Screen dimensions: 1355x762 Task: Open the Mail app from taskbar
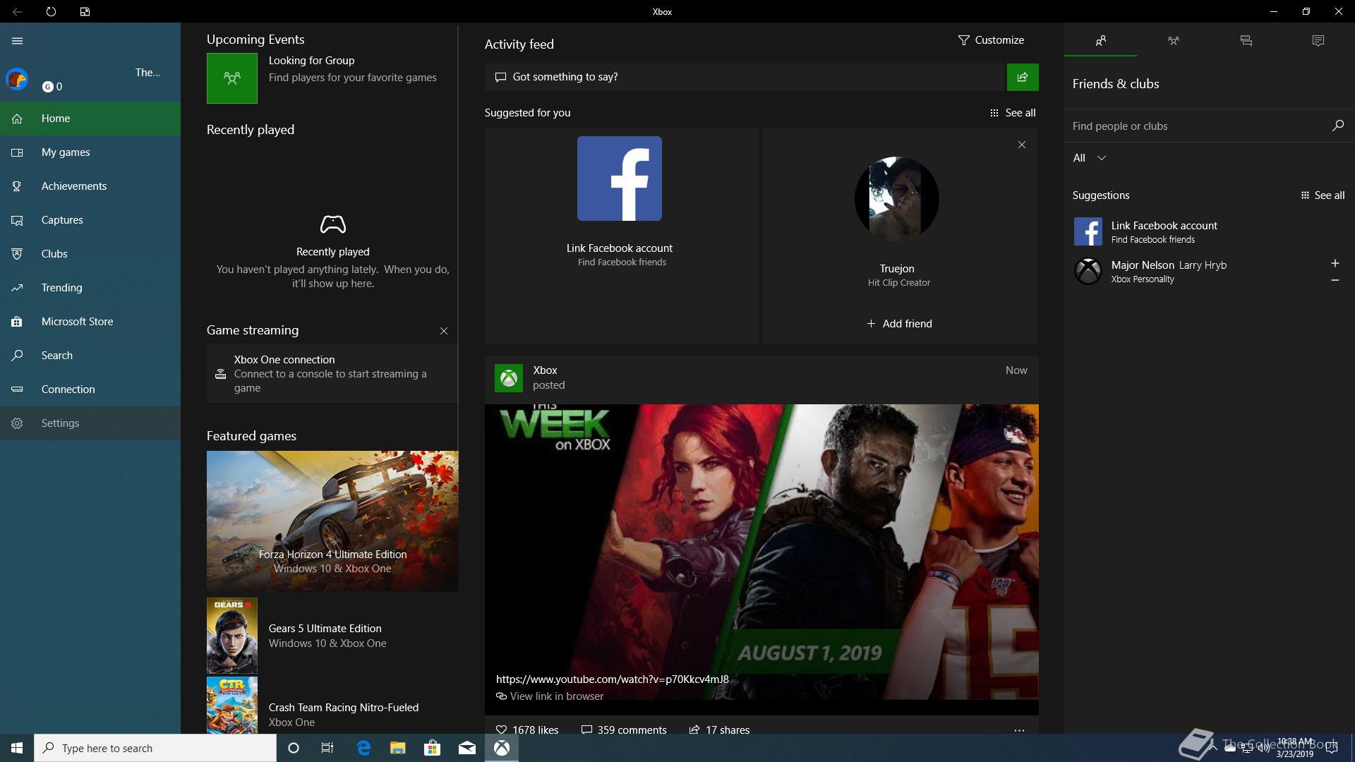click(x=466, y=748)
